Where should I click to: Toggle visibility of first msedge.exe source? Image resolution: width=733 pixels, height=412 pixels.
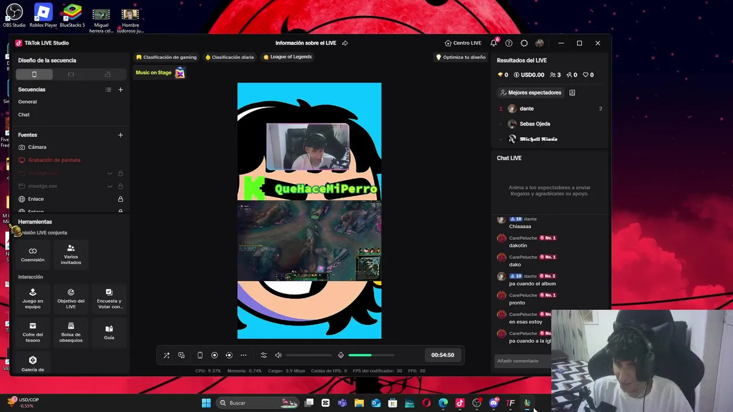[109, 173]
